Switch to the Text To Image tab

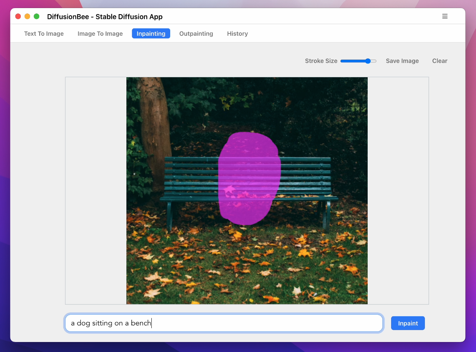(44, 34)
